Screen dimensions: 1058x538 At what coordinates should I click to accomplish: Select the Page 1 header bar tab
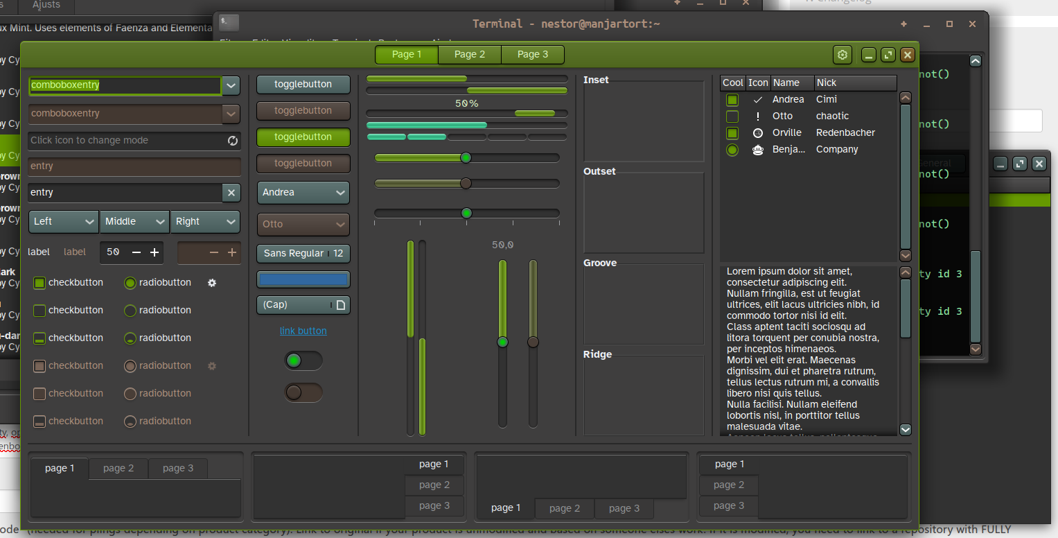407,55
